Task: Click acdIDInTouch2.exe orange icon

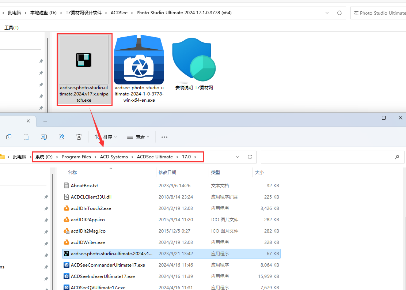Action: pos(67,208)
